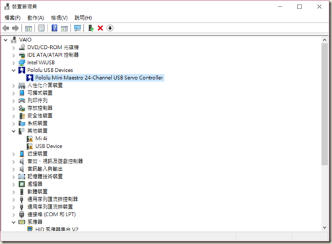This screenshot has width=332, height=244.
Task: Select the "IDE ATA/ATAPI 控制器" label
Action: pyautogui.click(x=53, y=55)
